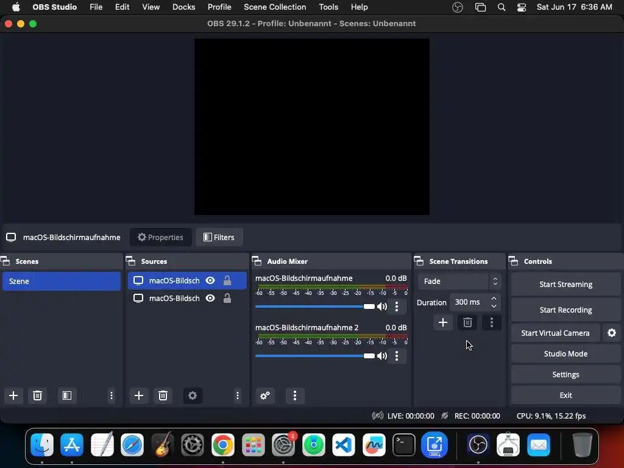Open scene filters icon in Scenes panel
Viewport: 624px width, 468px height.
(x=67, y=395)
